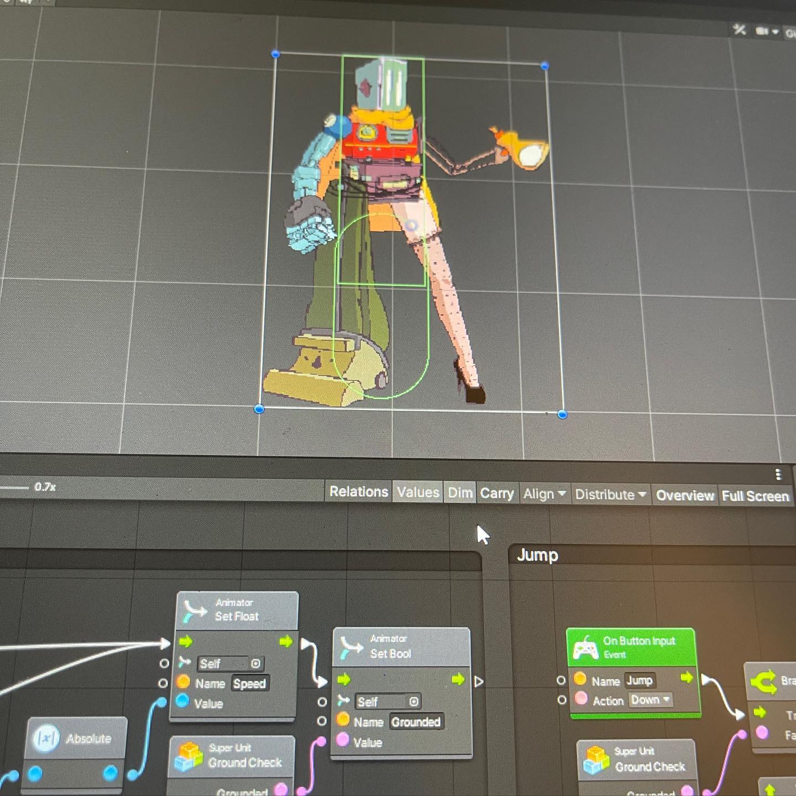Viewport: 796px width, 796px height.
Task: Edit the Speed name field in Set Float
Action: pos(250,684)
